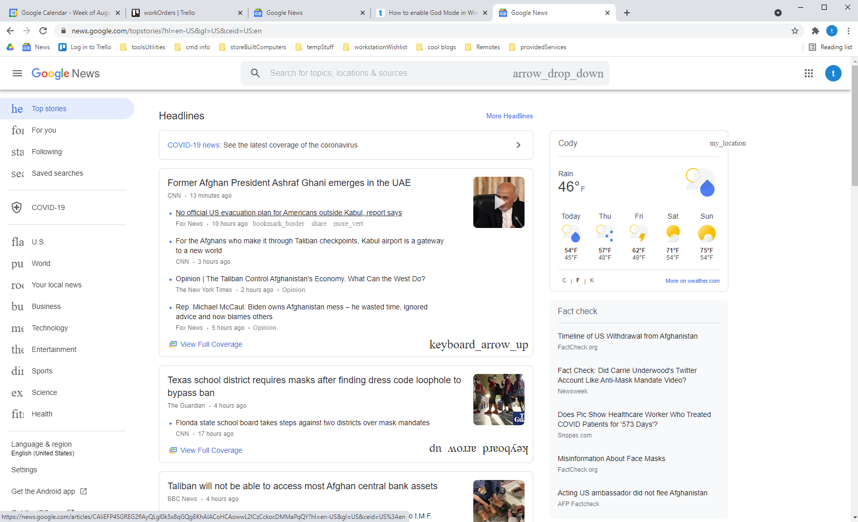This screenshot has height=522, width=858.
Task: Open the Reading list panel
Action: coord(830,47)
